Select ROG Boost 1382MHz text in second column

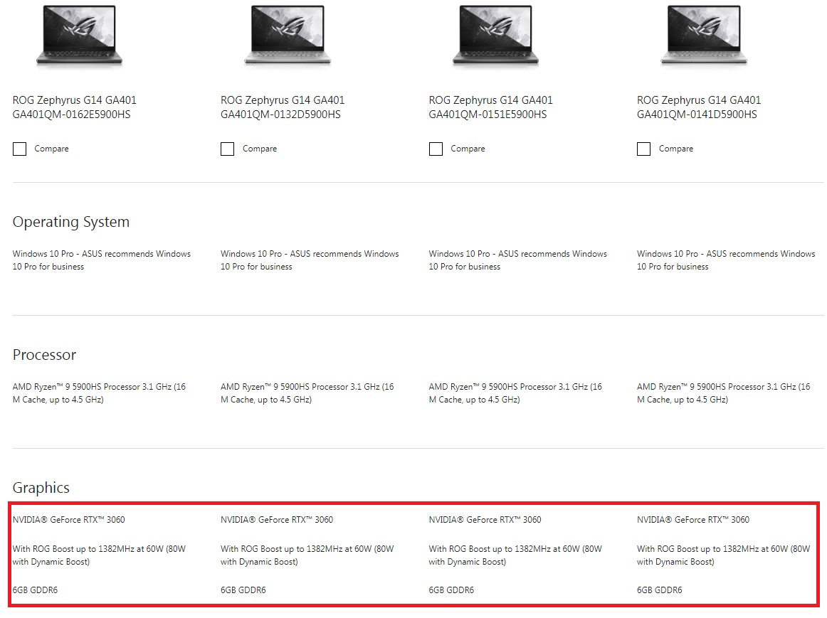(307, 555)
